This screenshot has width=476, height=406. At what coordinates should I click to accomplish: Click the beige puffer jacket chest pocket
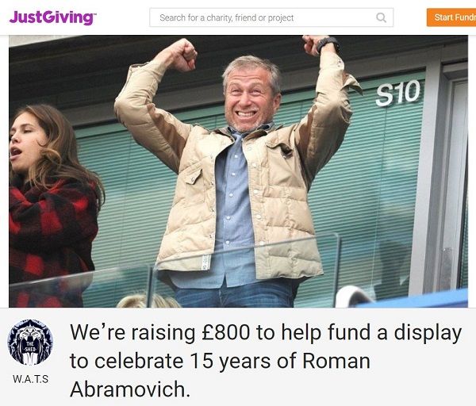click(x=192, y=178)
